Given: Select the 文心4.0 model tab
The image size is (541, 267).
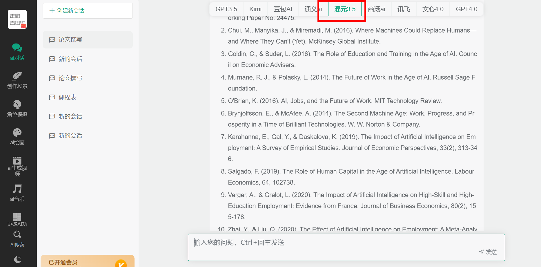Looking at the screenshot, I should [433, 9].
